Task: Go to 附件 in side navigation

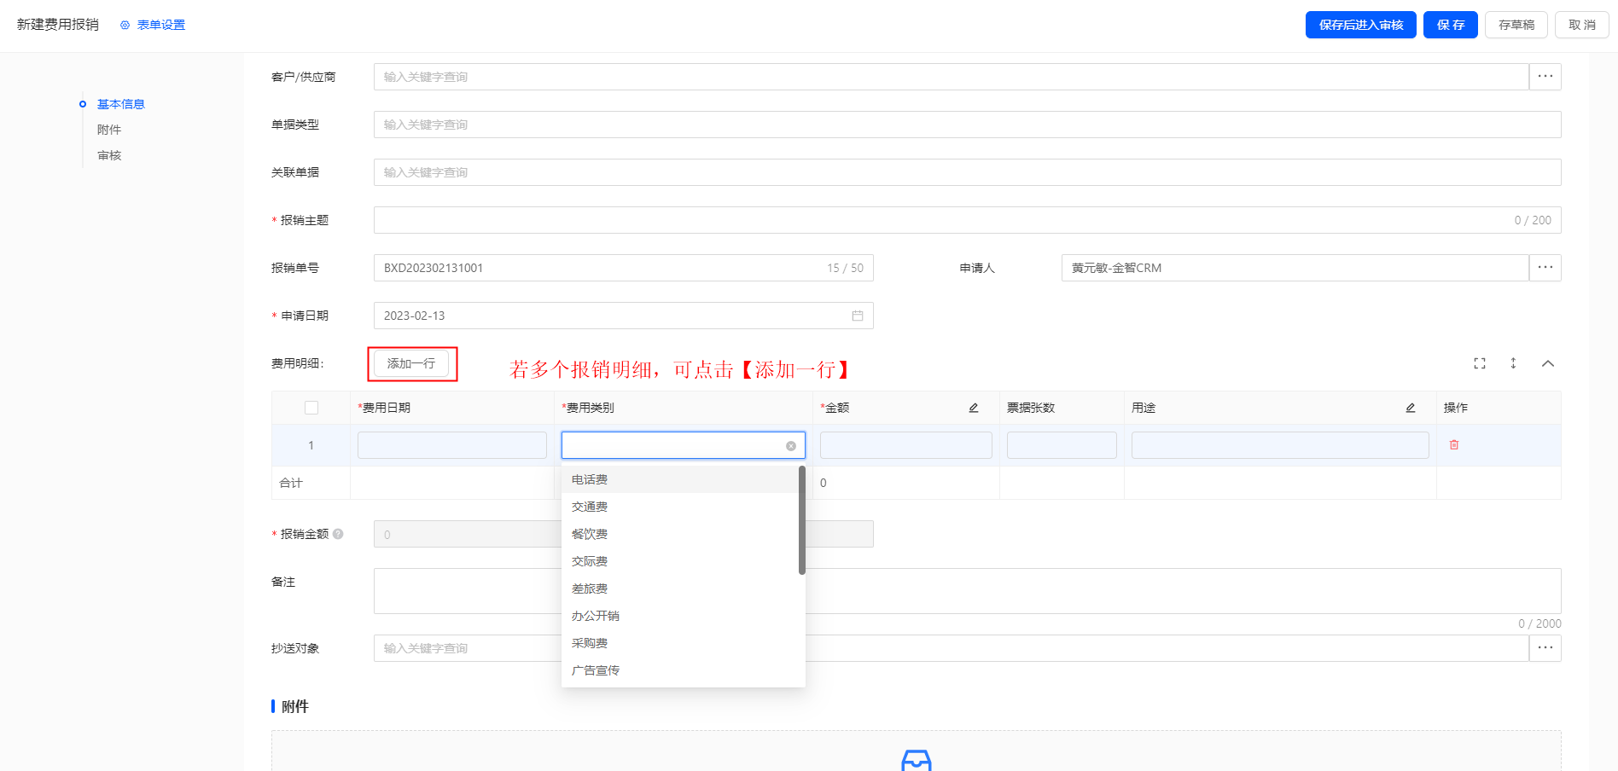Action: (x=109, y=130)
